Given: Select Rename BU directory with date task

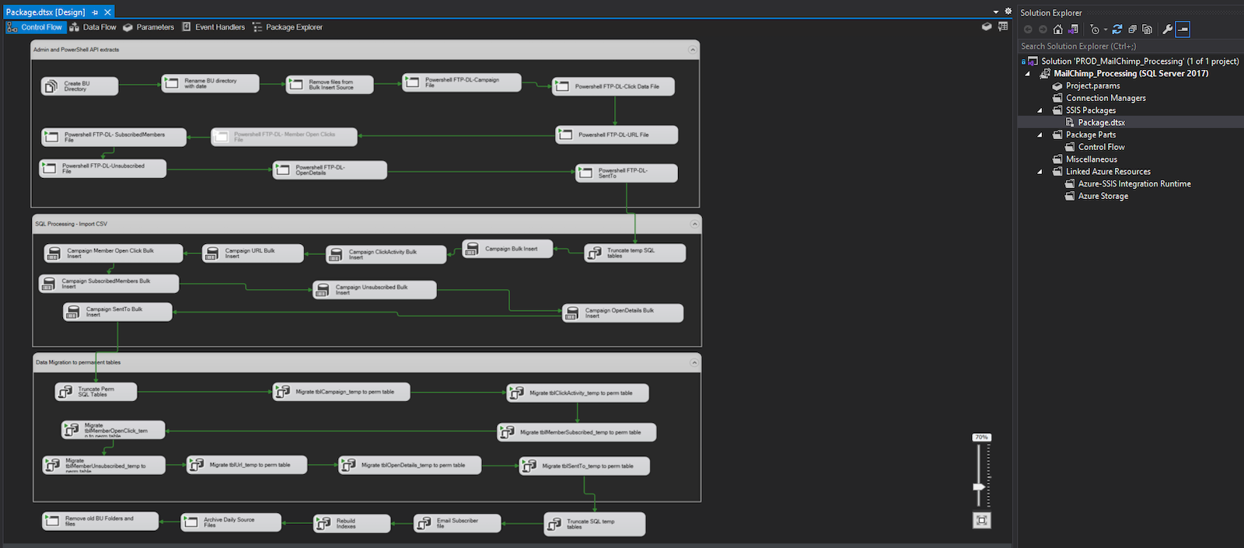Looking at the screenshot, I should 210,83.
